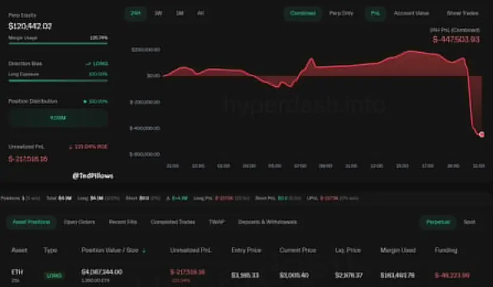The width and height of the screenshot is (493, 287).
Task: Open the Asset Positions tab
Action: point(31,222)
